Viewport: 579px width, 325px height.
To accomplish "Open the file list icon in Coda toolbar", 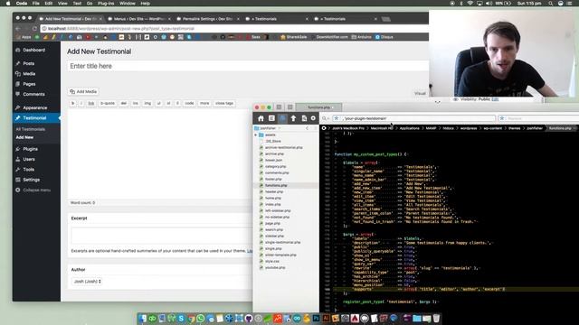I will coord(271,118).
